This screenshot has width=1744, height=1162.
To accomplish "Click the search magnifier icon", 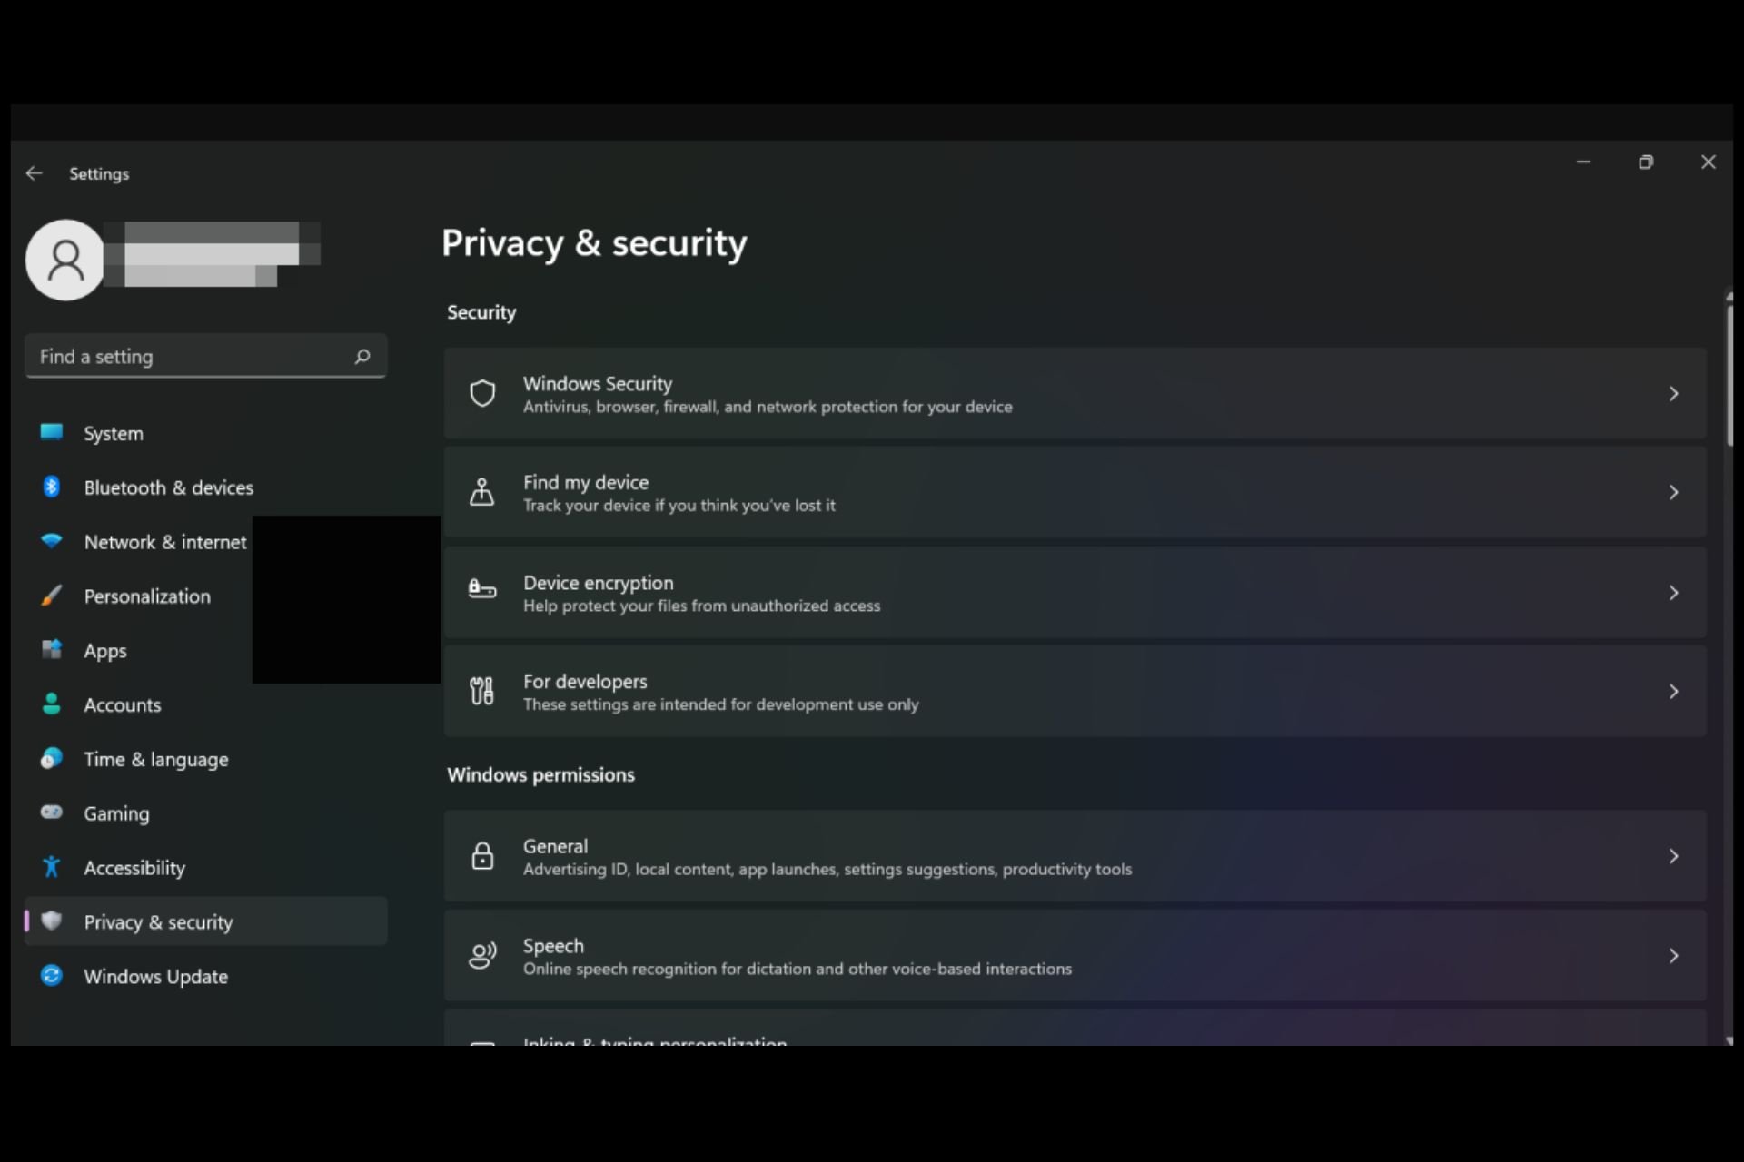I will (x=362, y=356).
